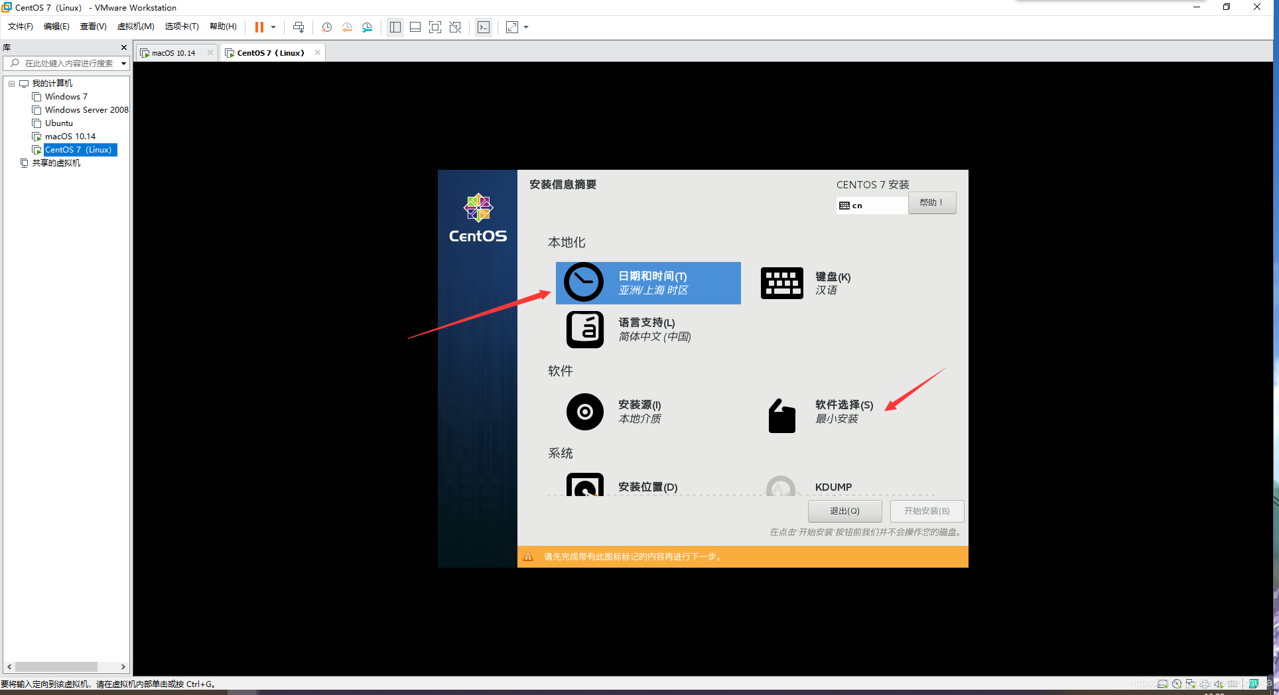The height and width of the screenshot is (695, 1279).
Task: Open the 编辑(E) menu
Action: pyautogui.click(x=56, y=27)
